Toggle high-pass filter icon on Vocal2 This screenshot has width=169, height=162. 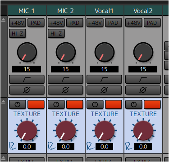coord(143,79)
